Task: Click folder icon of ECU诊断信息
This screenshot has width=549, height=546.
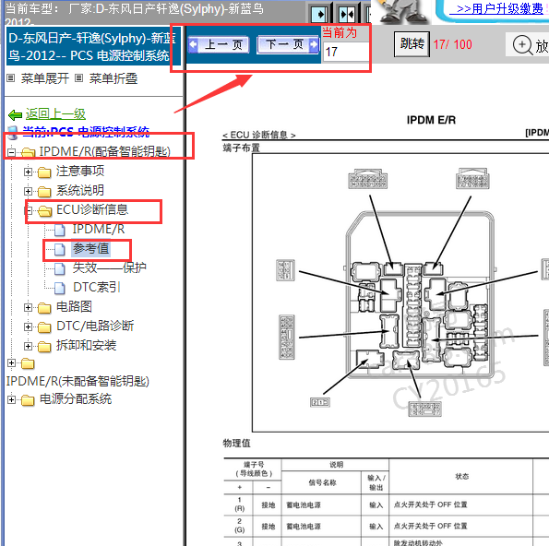Action: [44, 210]
